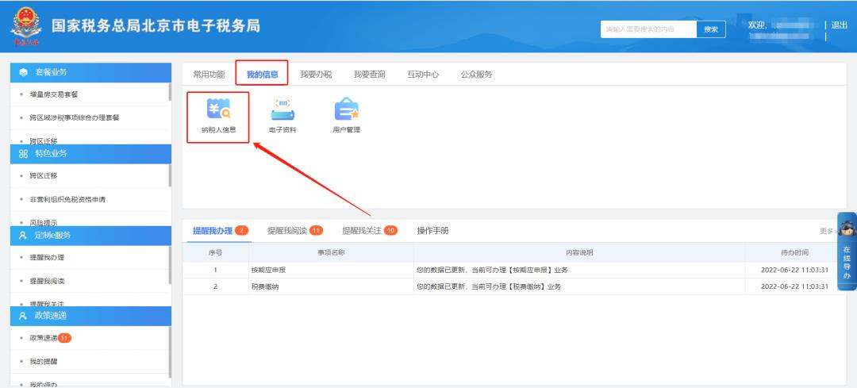
Task: Click the 内容说明 column header
Action: coord(579,253)
